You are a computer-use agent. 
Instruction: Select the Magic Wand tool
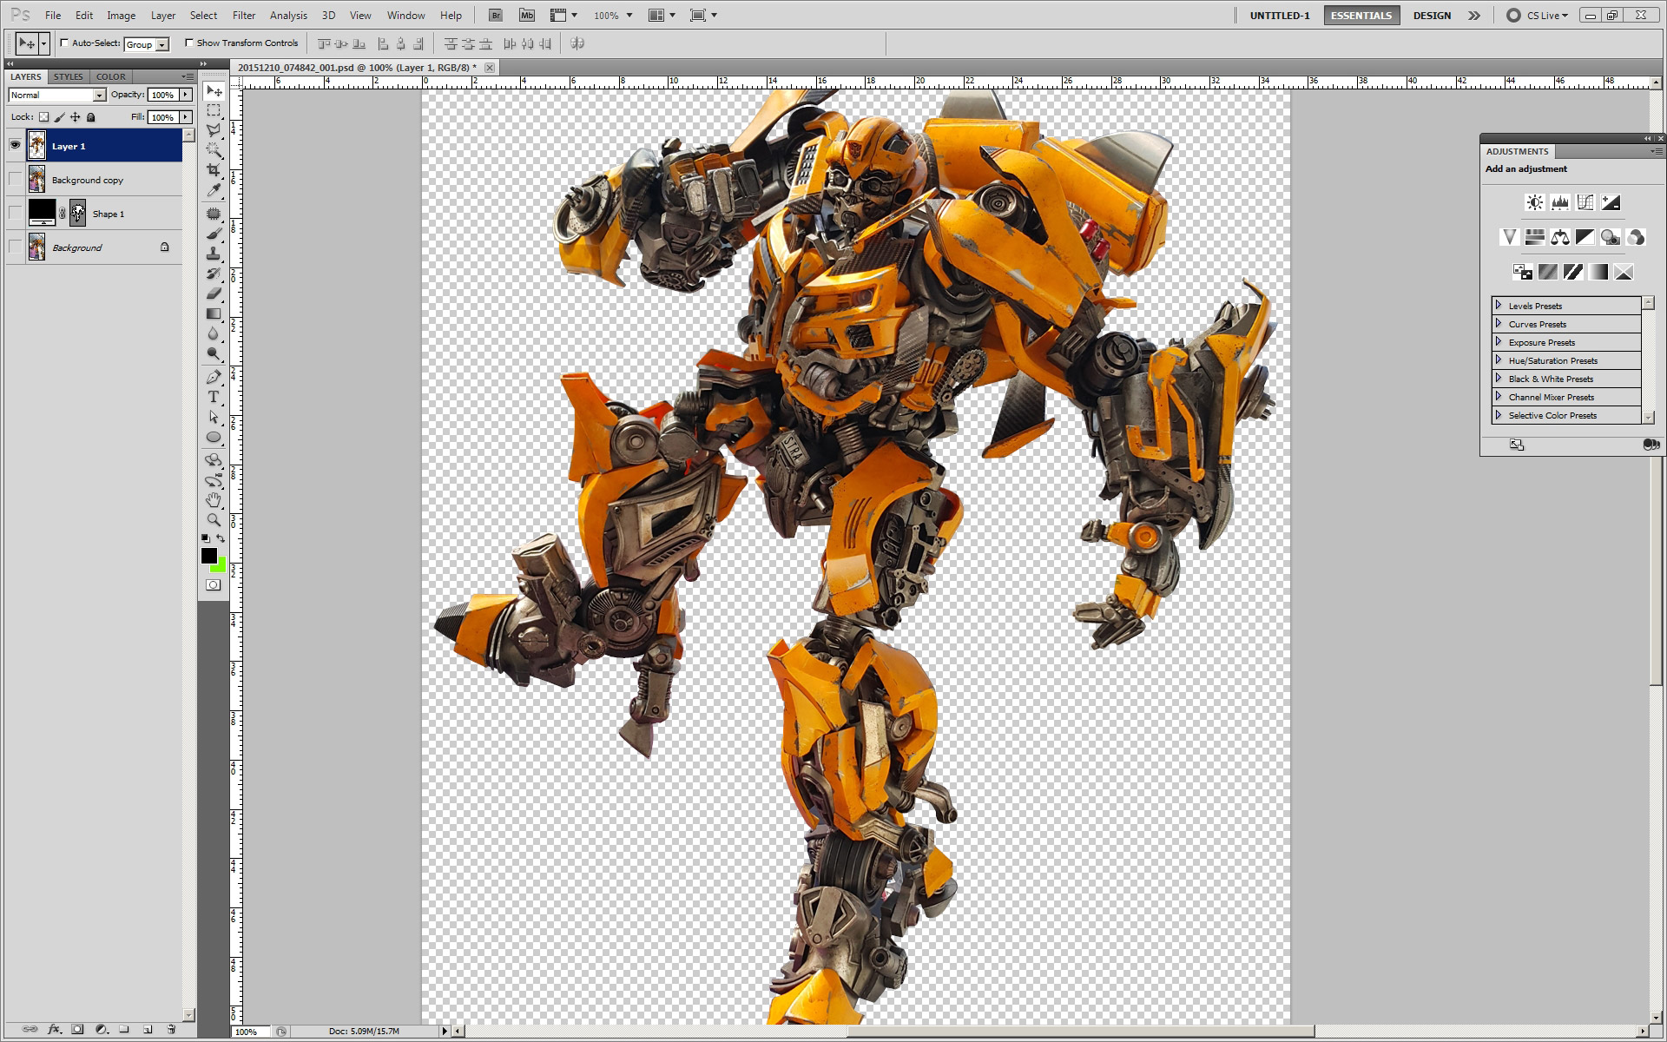click(x=214, y=151)
